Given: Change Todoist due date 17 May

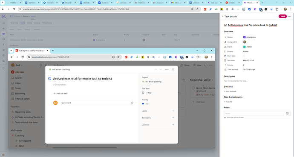Looking at the screenshot, I should (147, 93).
